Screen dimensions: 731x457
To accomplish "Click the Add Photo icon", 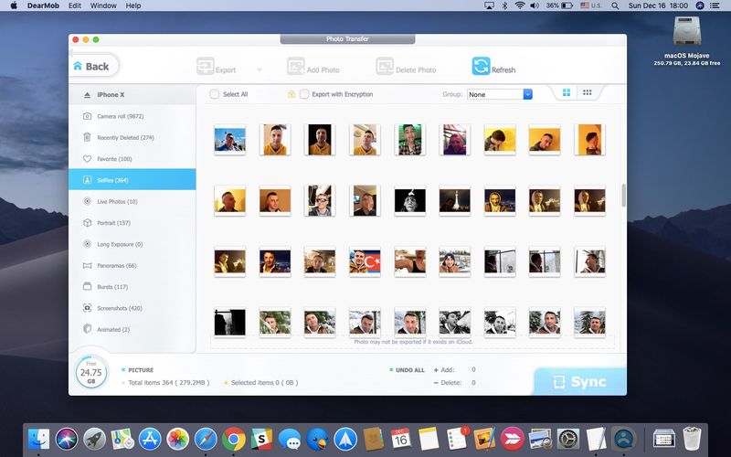I will point(296,66).
